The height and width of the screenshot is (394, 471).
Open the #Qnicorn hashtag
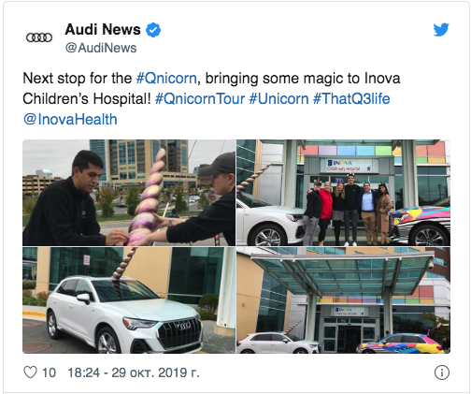pyautogui.click(x=166, y=79)
